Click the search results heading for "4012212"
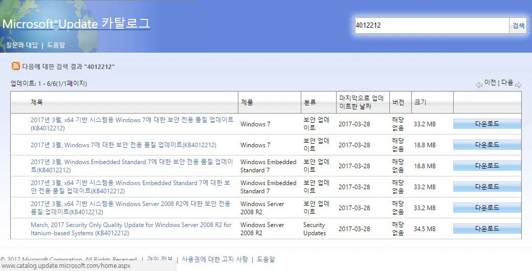Image resolution: width=532 pixels, height=271 pixels. 68,66
